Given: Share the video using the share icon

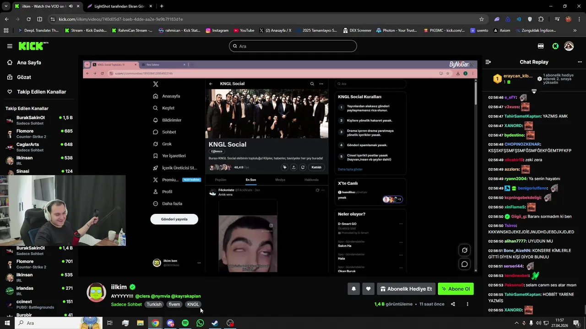Looking at the screenshot, I should pos(453,304).
